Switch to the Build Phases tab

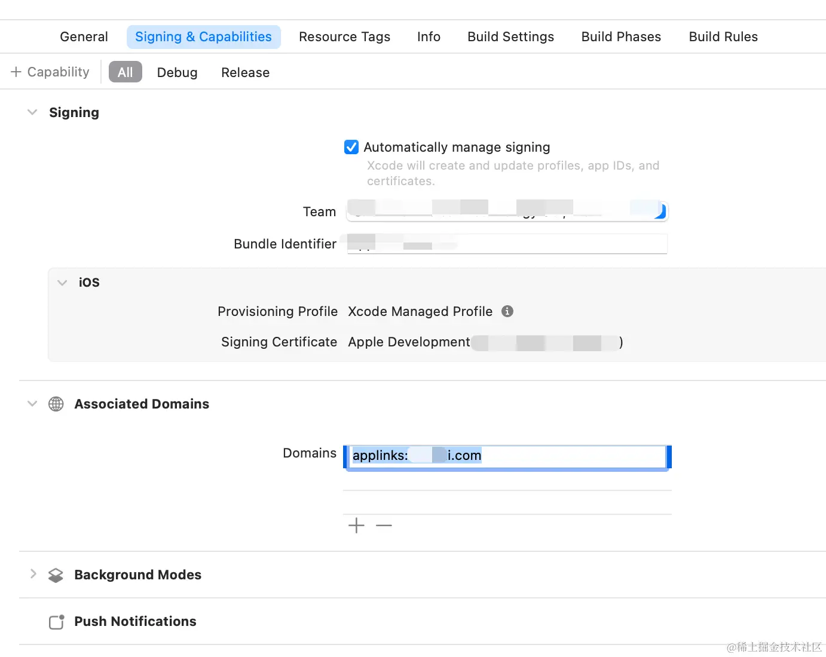(x=621, y=37)
